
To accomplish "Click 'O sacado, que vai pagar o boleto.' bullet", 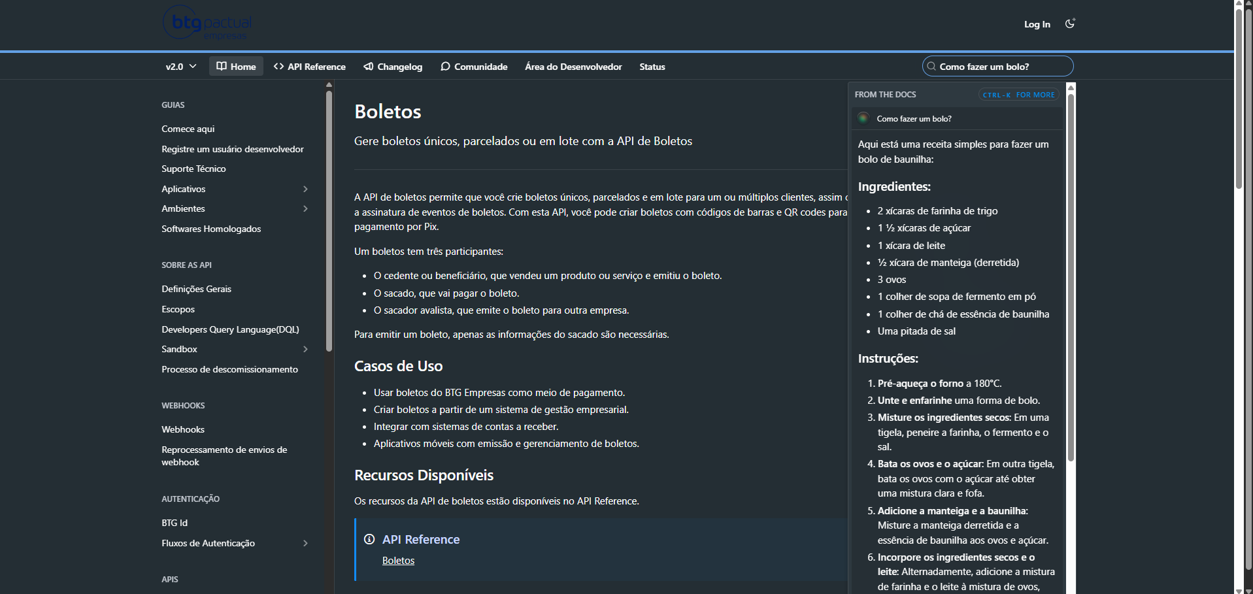I will (446, 293).
